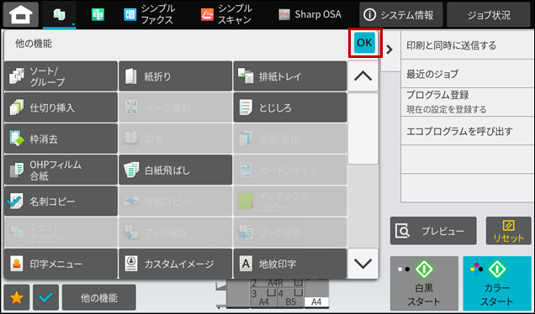Move function list down with down arrow
Image resolution: width=535 pixels, height=314 pixels.
point(363,264)
